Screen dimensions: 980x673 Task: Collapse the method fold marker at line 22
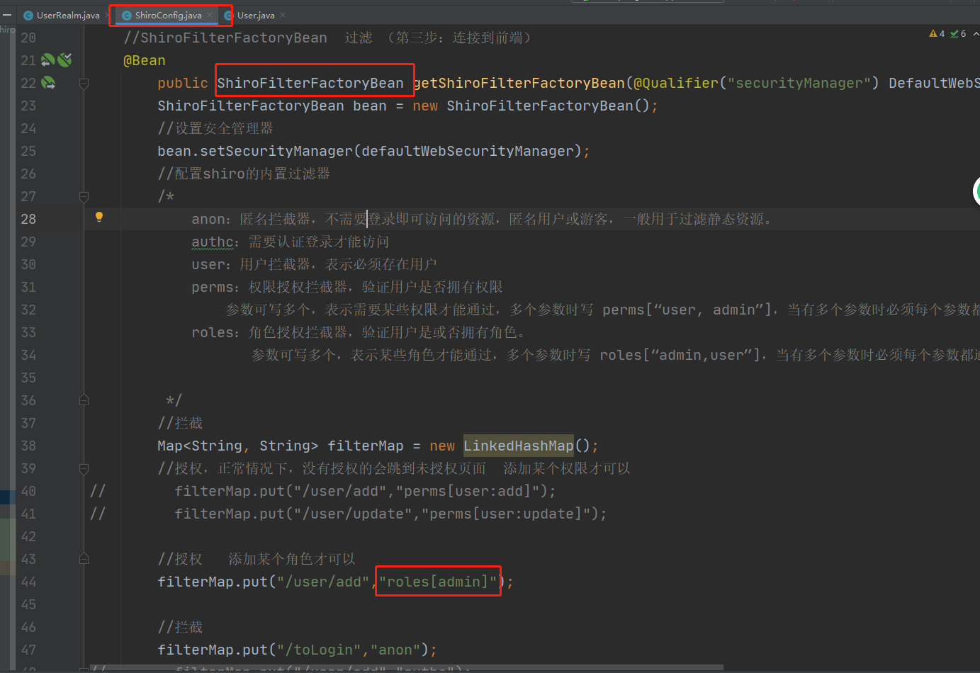[x=84, y=83]
